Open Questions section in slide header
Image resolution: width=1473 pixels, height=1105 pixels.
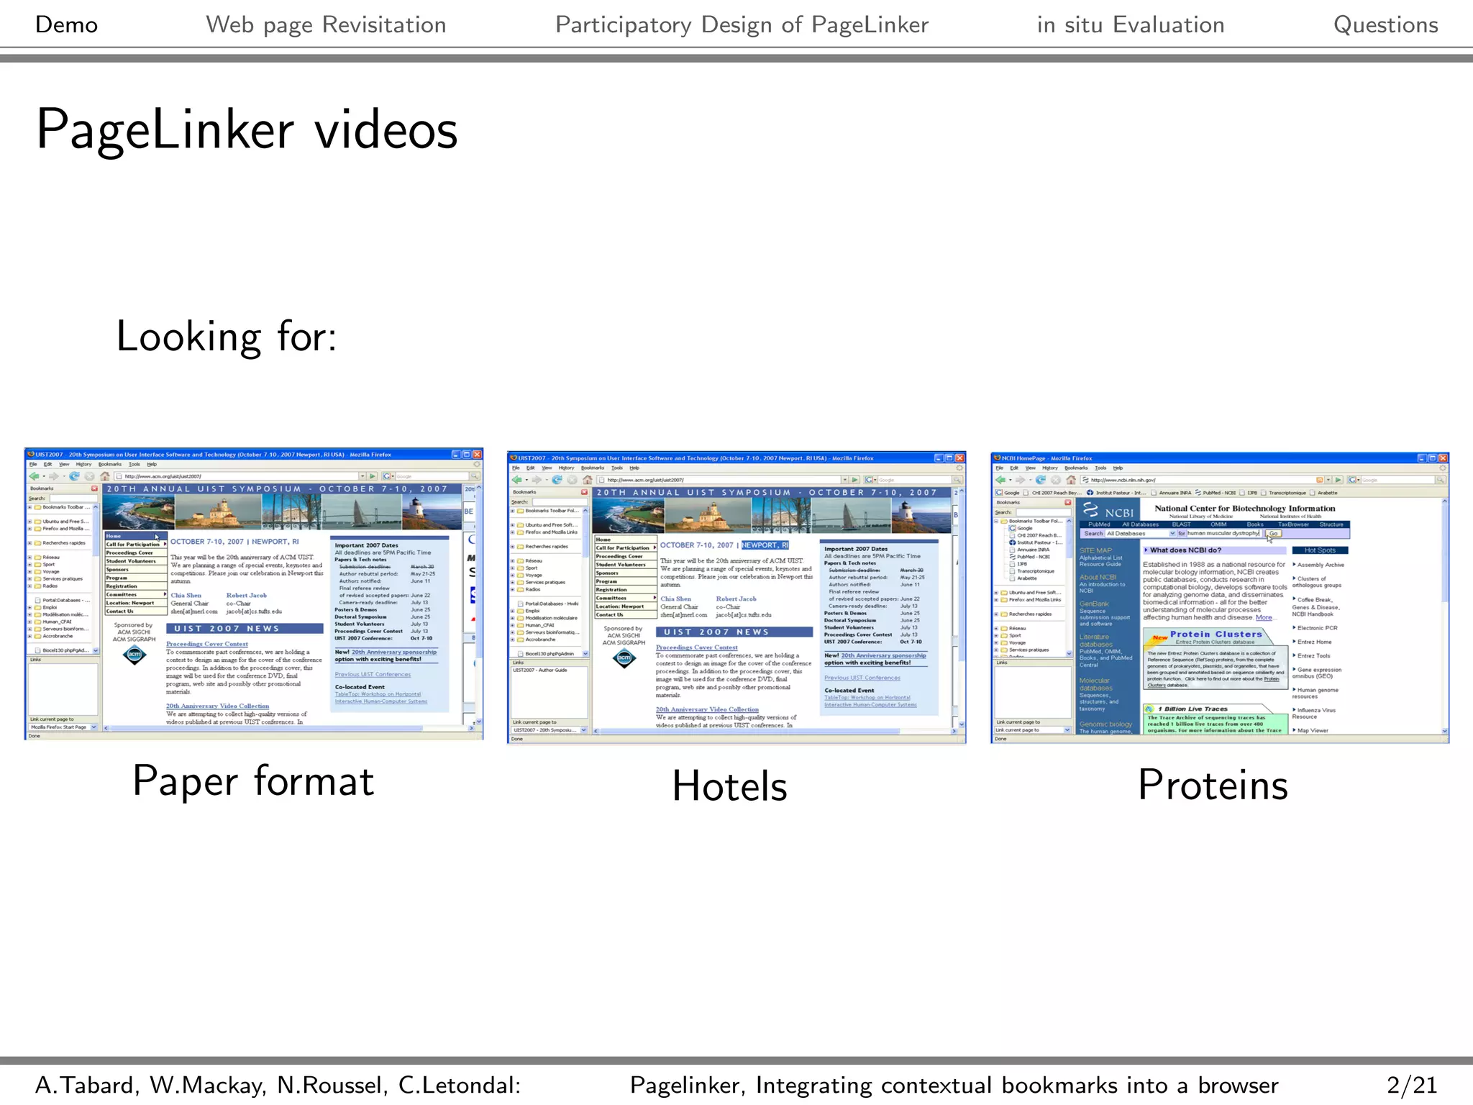pyautogui.click(x=1385, y=24)
